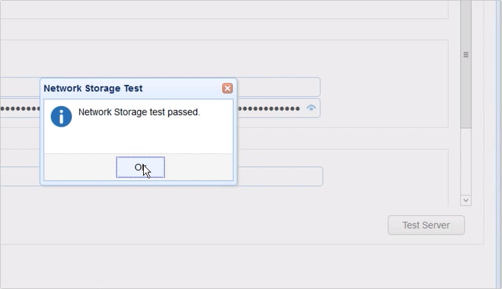Viewport: 502px width, 289px height.
Task: Click the dialog footer left of OK
Action: (x=79, y=167)
